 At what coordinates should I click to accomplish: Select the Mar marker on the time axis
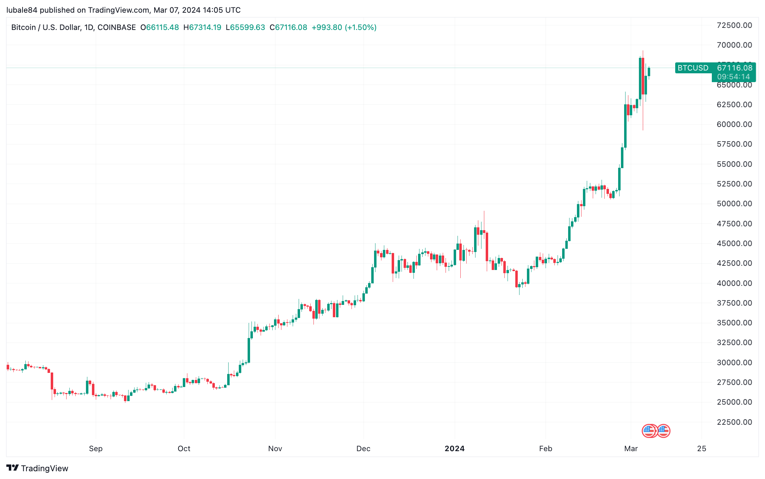click(x=631, y=448)
